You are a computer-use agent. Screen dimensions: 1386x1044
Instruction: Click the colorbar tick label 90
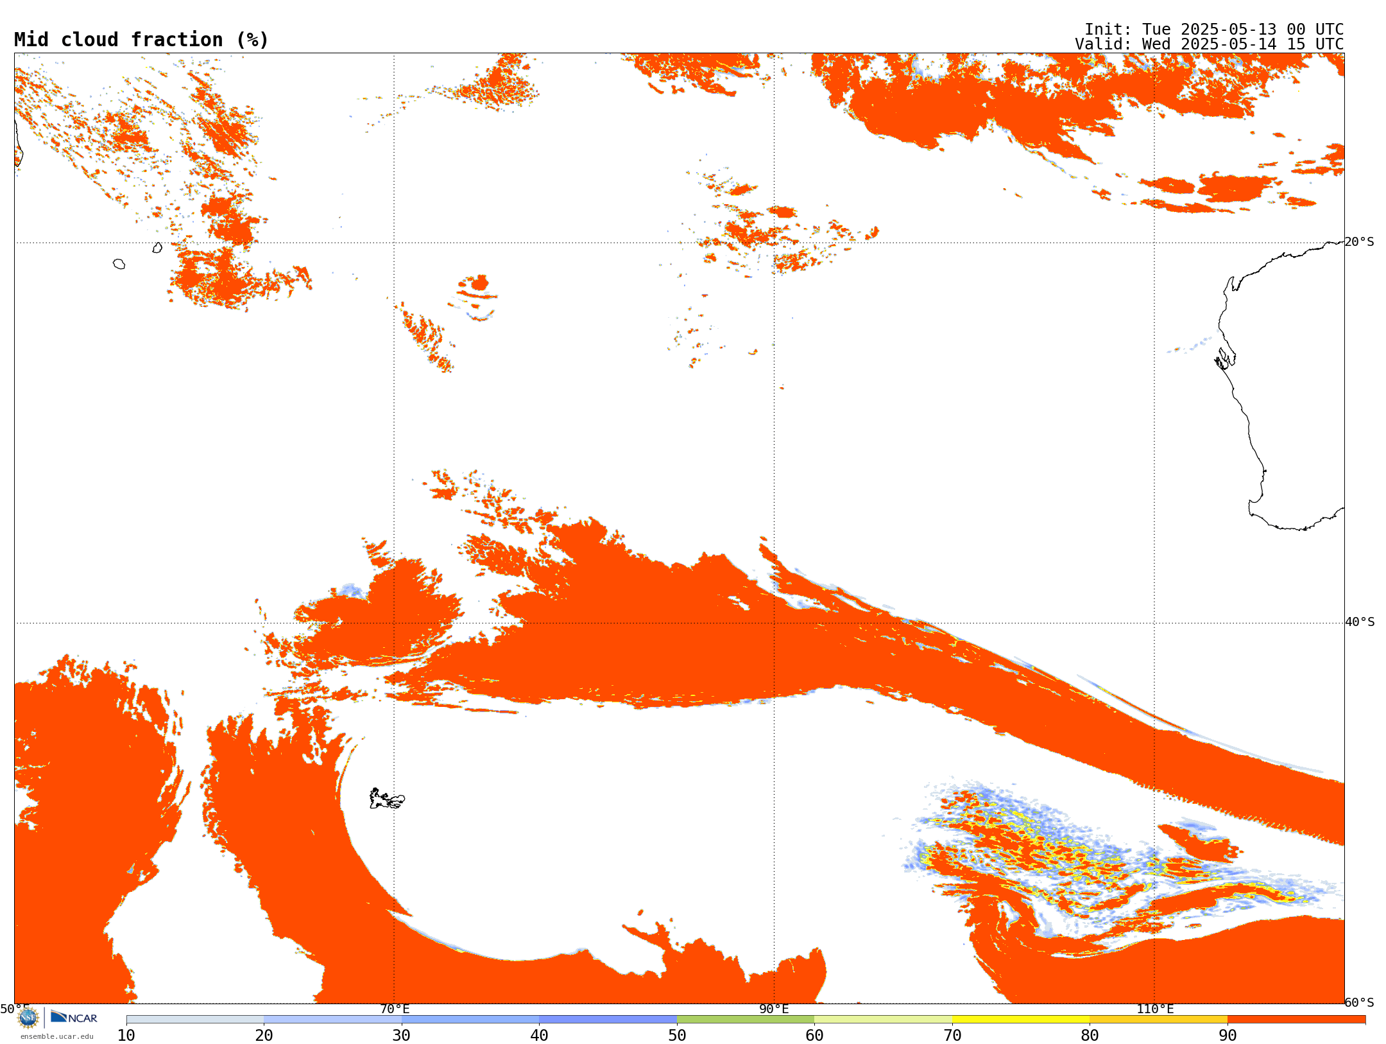1228,1036
